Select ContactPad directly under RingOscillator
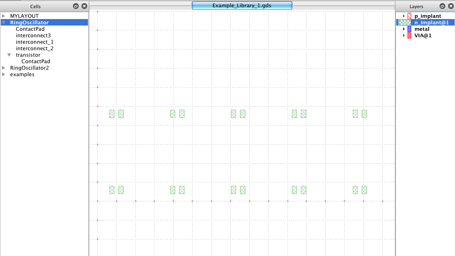This screenshot has width=455, height=256. click(x=30, y=29)
